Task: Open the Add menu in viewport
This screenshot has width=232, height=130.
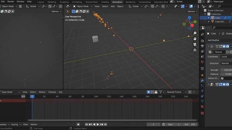Action: [x=112, y=6]
